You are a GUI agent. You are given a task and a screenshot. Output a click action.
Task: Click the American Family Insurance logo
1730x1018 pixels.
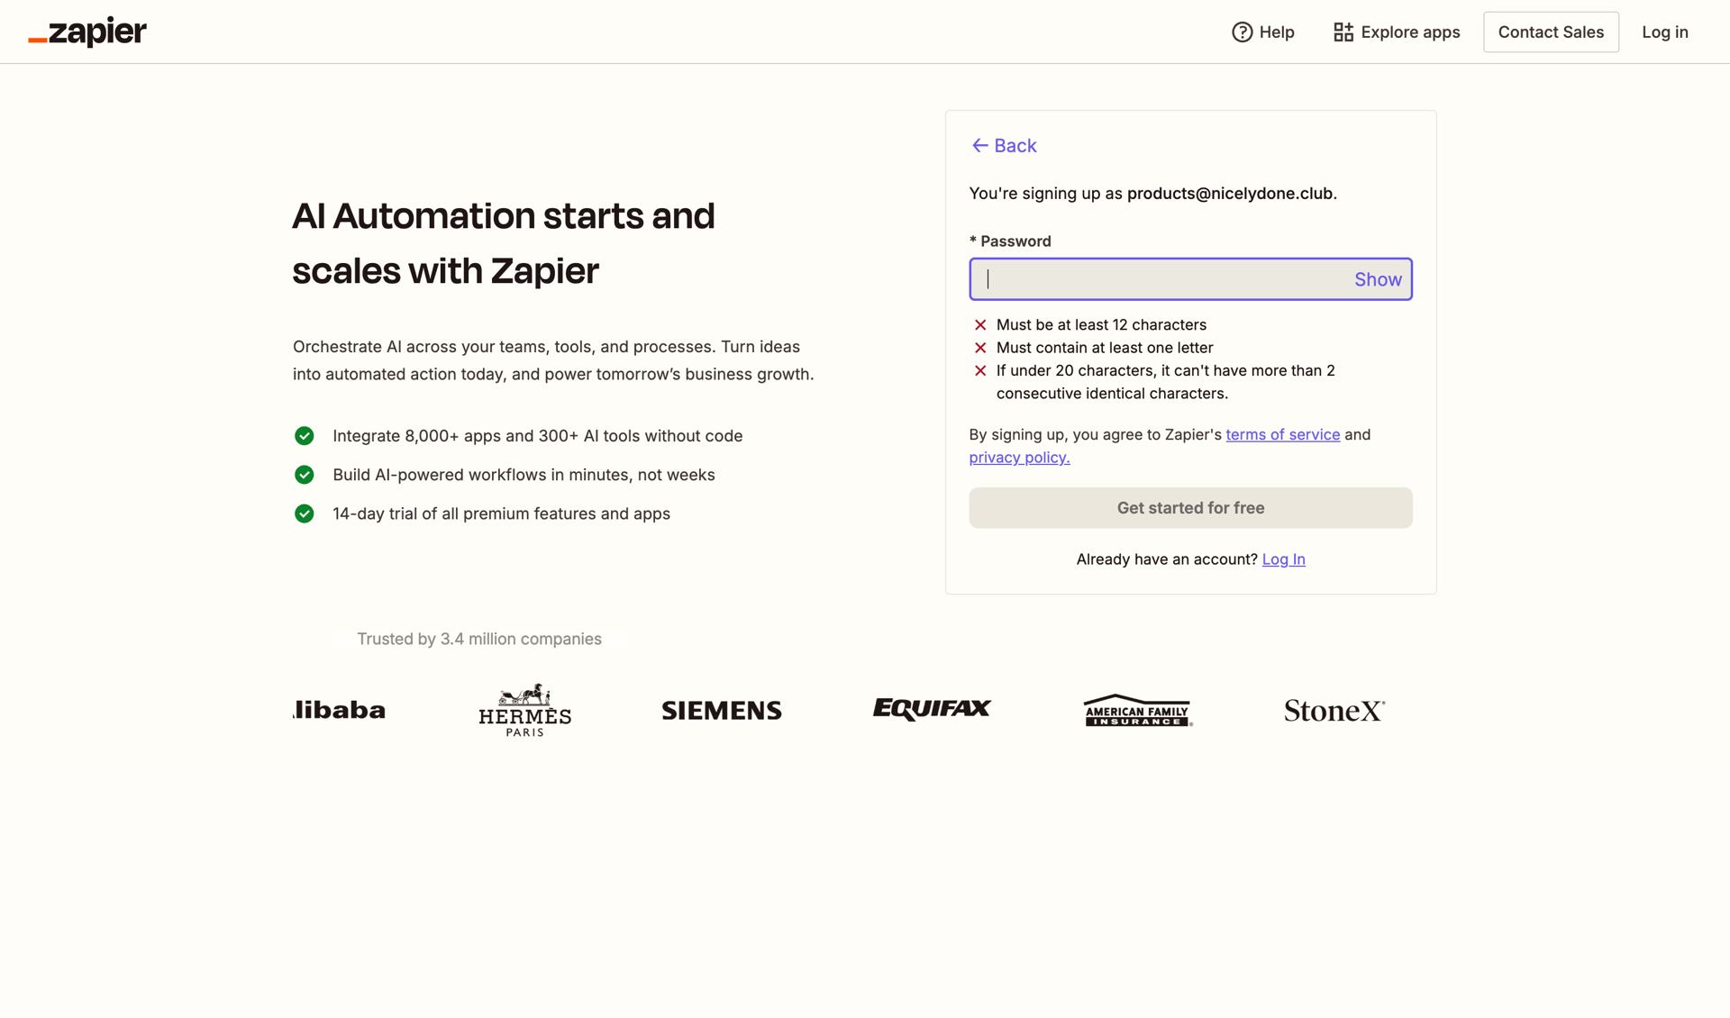click(x=1136, y=710)
